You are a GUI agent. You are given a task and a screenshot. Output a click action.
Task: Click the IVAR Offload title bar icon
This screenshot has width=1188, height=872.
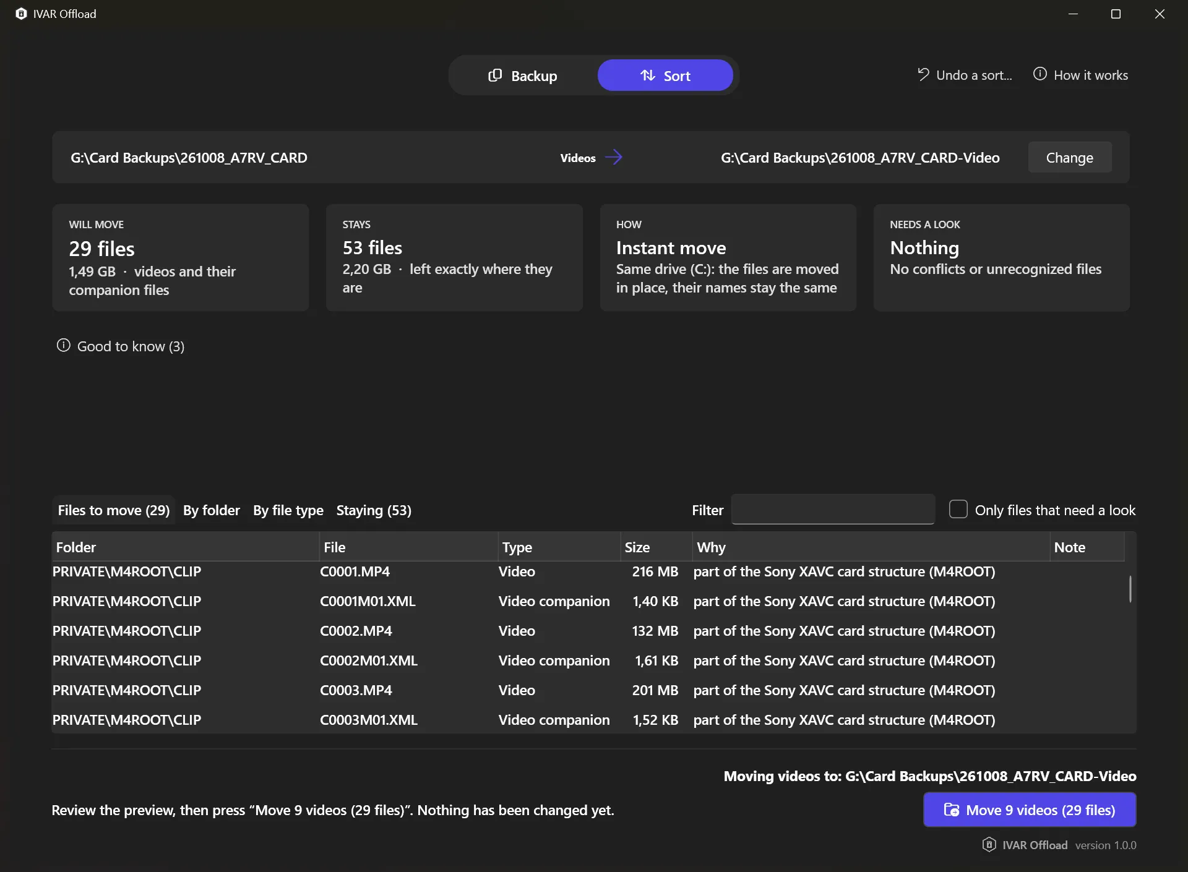pyautogui.click(x=21, y=14)
